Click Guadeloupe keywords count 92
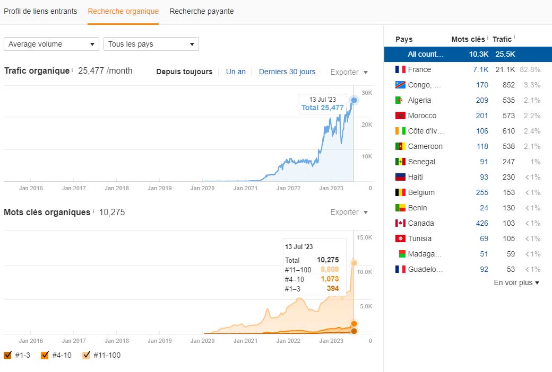The image size is (552, 372). tap(484, 269)
